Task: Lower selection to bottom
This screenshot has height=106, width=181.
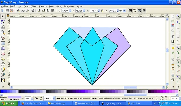Action: (x=39, y=11)
